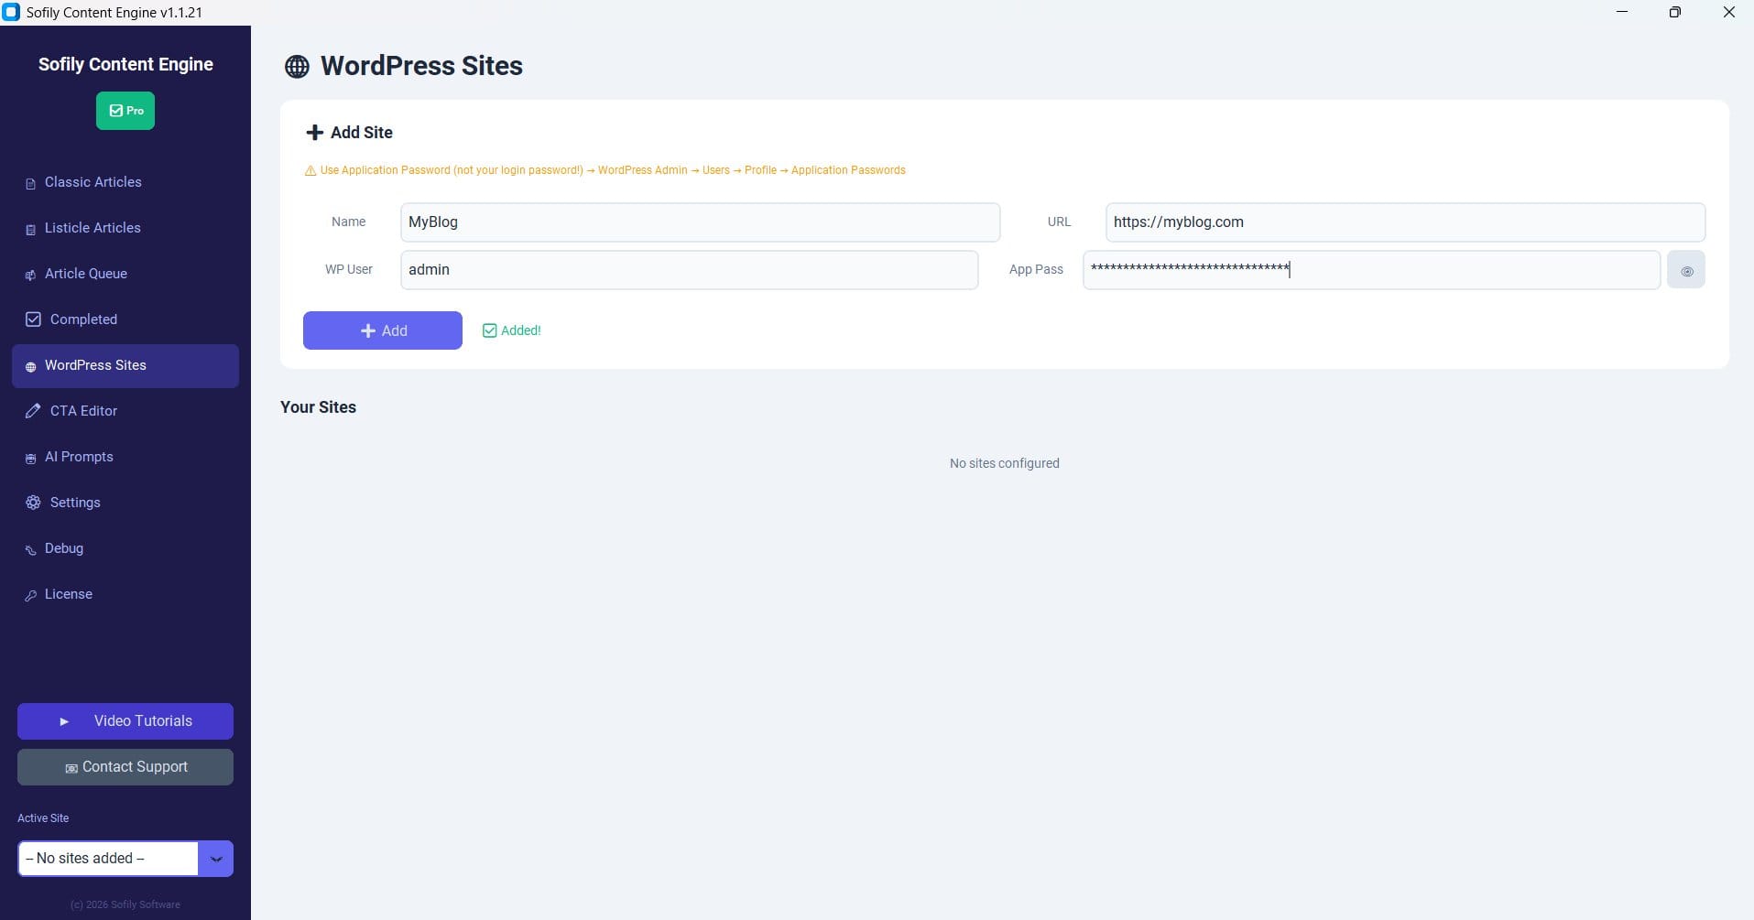Image resolution: width=1754 pixels, height=920 pixels.
Task: Click the globe icon beside WordPress Sites heading
Action: (297, 67)
